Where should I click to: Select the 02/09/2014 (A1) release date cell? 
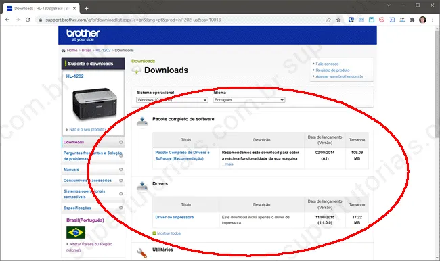[325, 158]
